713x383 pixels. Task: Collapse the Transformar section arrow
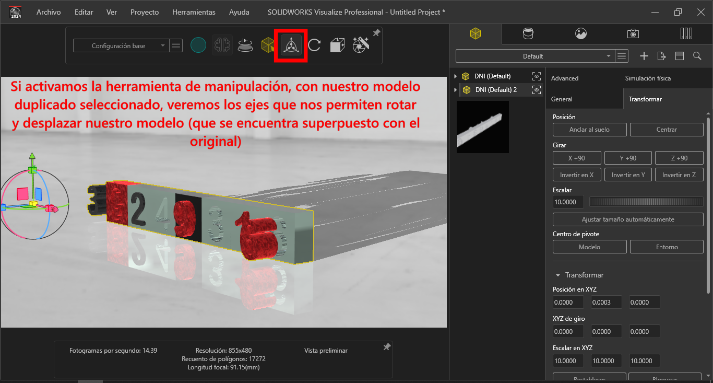(558, 275)
